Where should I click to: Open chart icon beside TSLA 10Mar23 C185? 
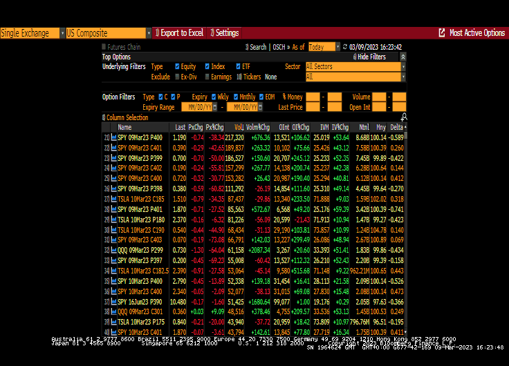(x=114, y=198)
